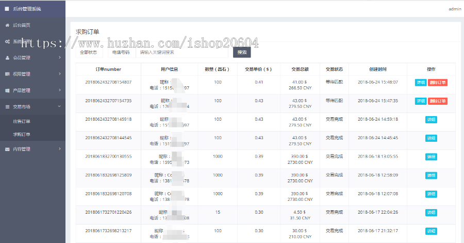This screenshot has height=243, width=464.
Task: Expand the 产品管理 chevron
Action: tap(60, 90)
